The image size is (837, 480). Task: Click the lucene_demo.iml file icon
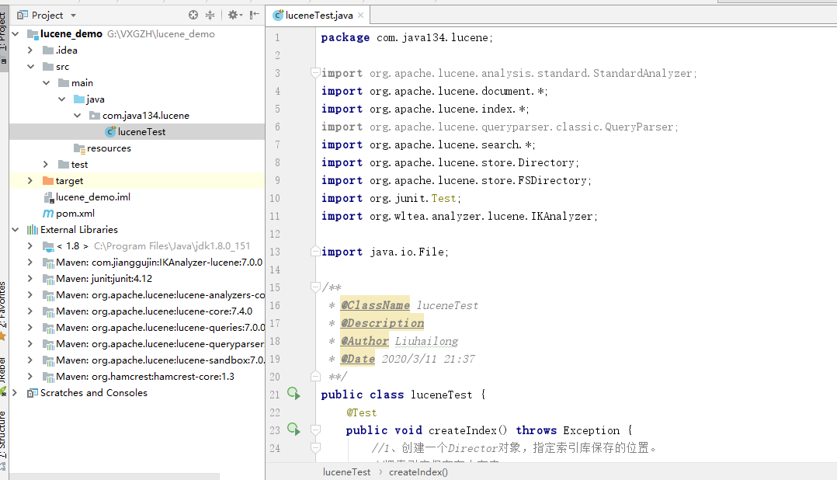click(x=48, y=197)
